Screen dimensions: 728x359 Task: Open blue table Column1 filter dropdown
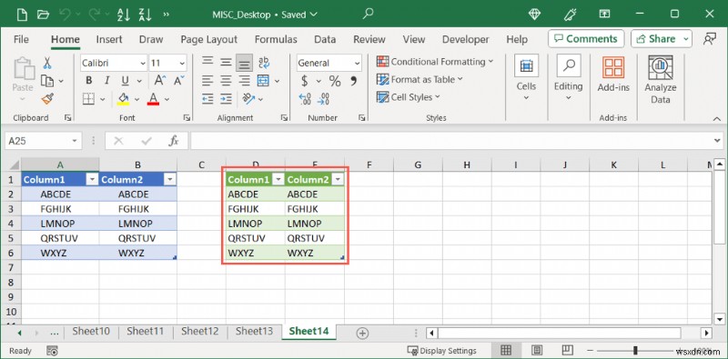93,180
